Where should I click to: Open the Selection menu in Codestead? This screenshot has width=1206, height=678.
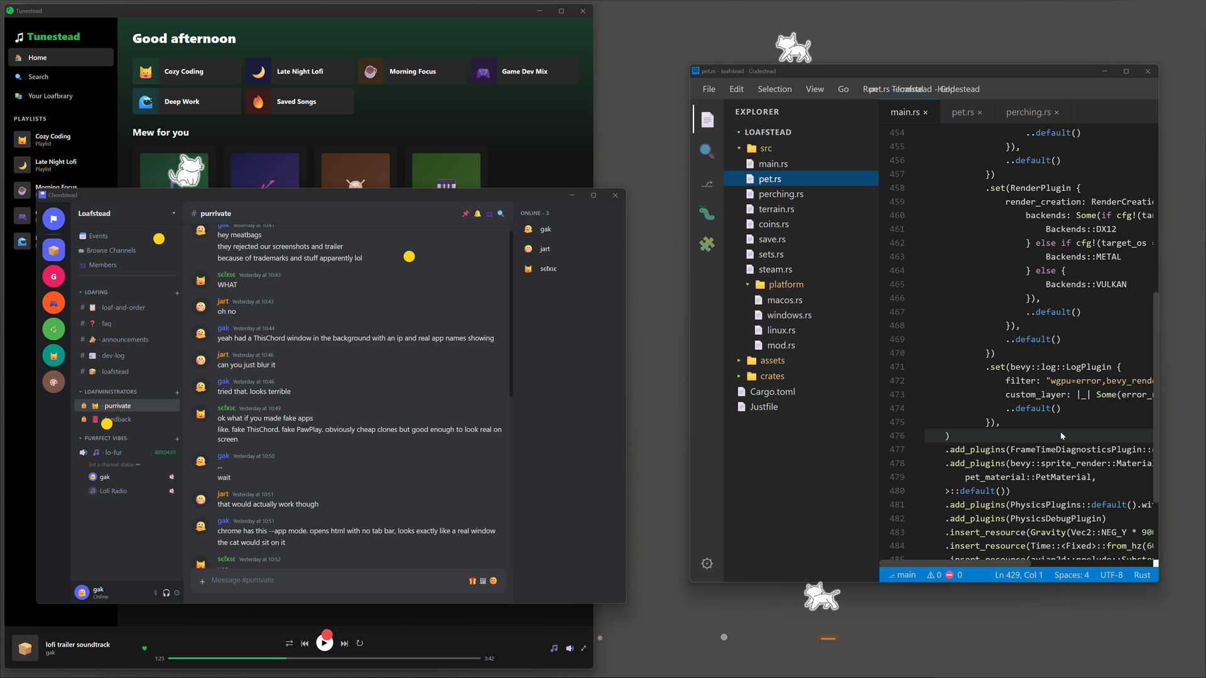click(774, 89)
